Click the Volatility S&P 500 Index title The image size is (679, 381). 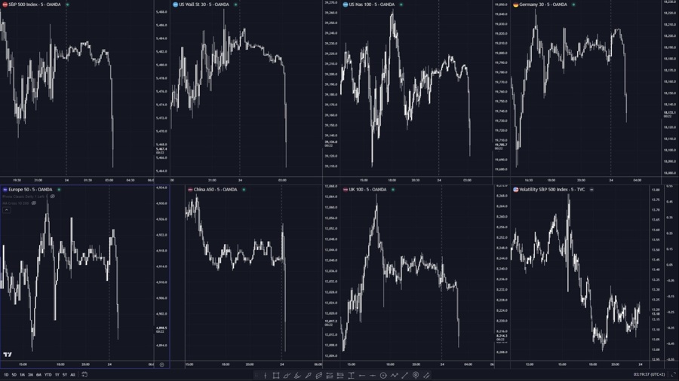coord(551,189)
